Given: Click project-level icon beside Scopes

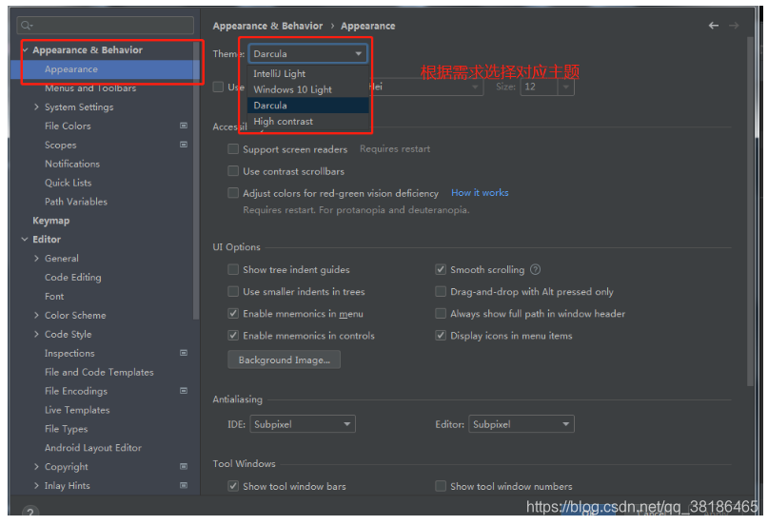Looking at the screenshot, I should click(x=184, y=145).
